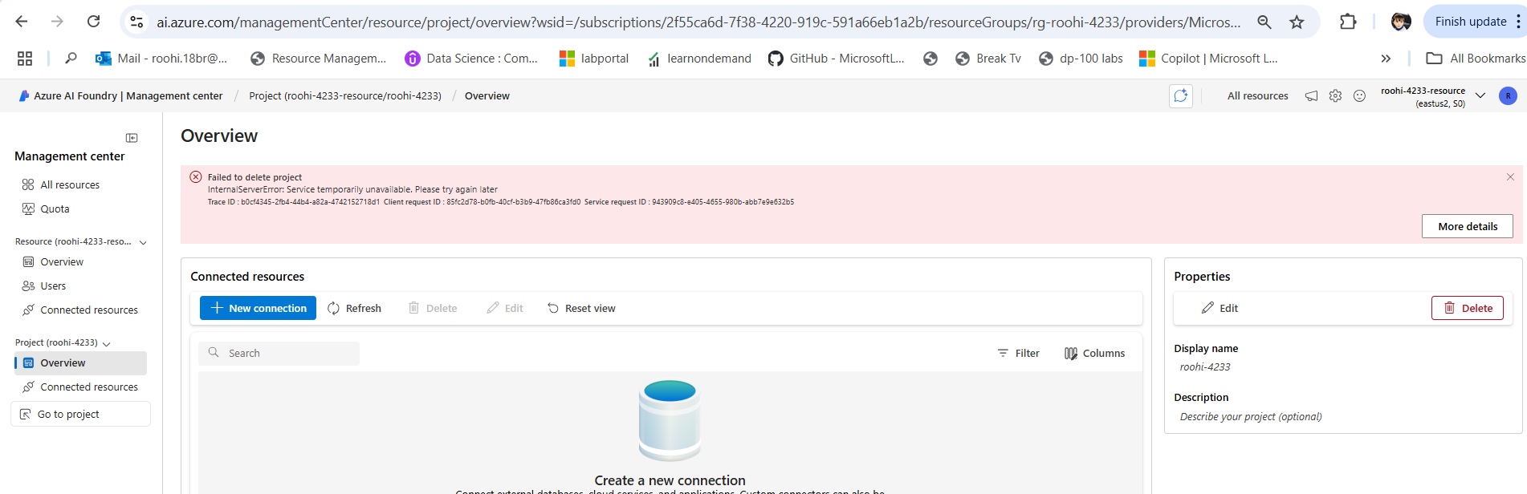Open the apps grid in bookmarks bar
1527x494 pixels.
click(25, 59)
